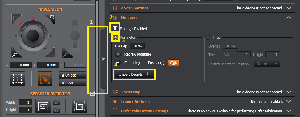Click the eraser icon in Specimen Overview
Image resolution: width=300 pixels, height=117 pixels.
pos(56,102)
